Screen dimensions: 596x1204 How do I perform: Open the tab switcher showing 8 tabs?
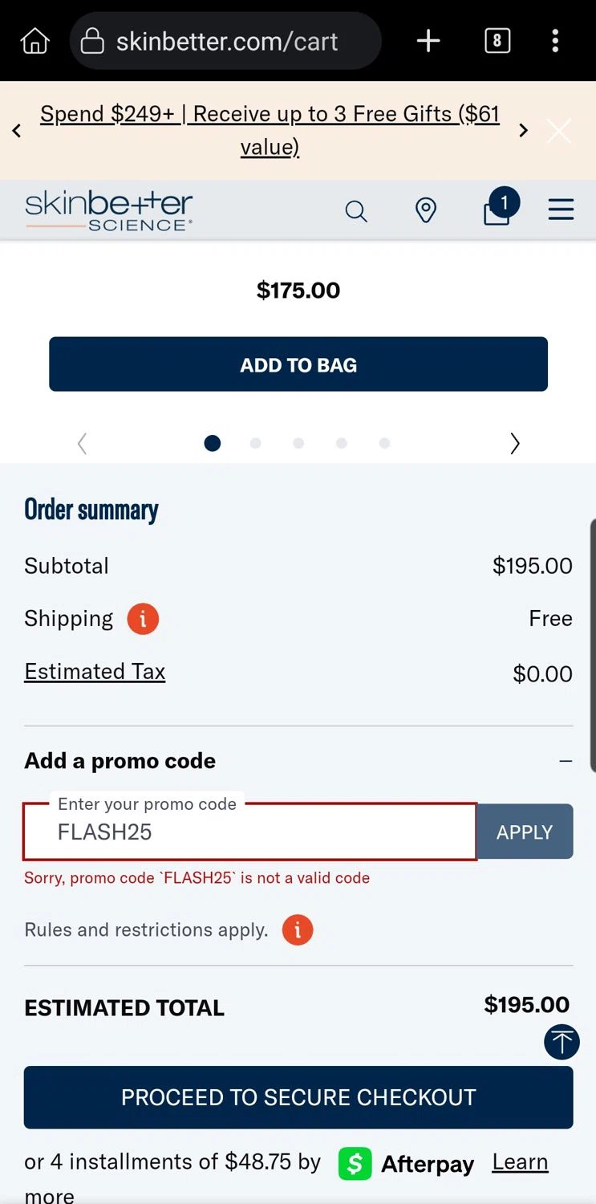point(497,41)
